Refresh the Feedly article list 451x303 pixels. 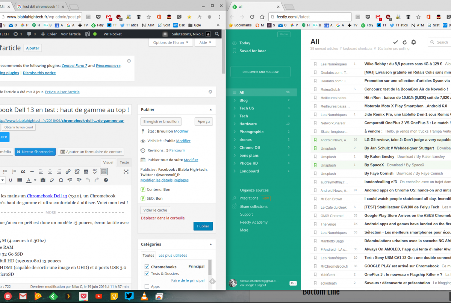point(404,42)
